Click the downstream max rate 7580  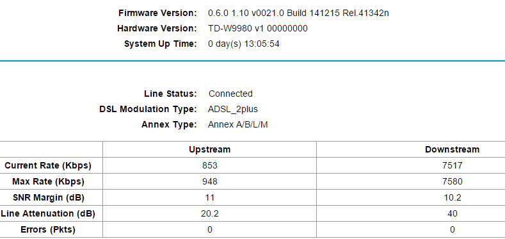452,181
